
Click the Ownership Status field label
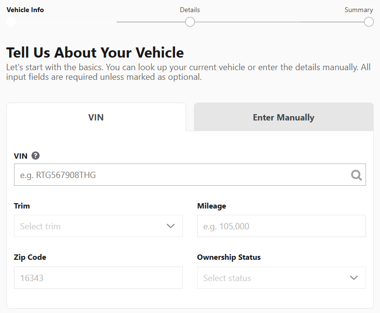pyautogui.click(x=229, y=257)
